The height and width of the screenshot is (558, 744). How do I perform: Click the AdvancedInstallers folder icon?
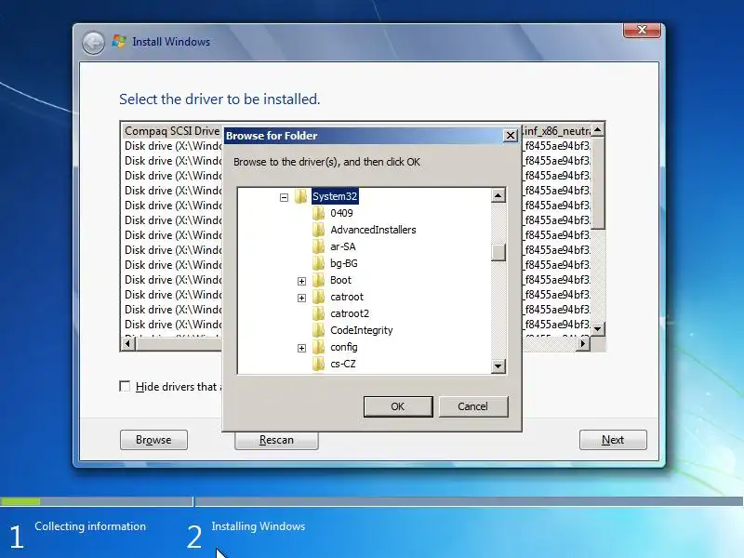[x=319, y=230]
